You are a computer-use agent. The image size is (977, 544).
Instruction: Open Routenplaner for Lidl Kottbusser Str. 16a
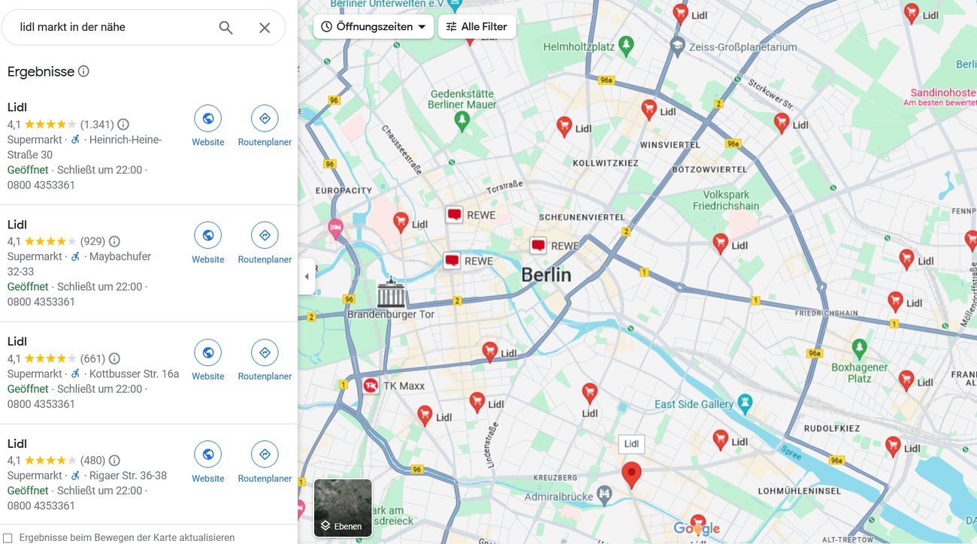(265, 360)
